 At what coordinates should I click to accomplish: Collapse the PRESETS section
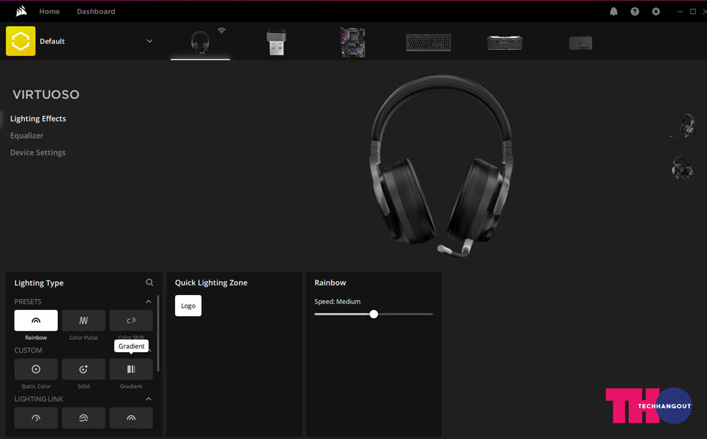(148, 301)
